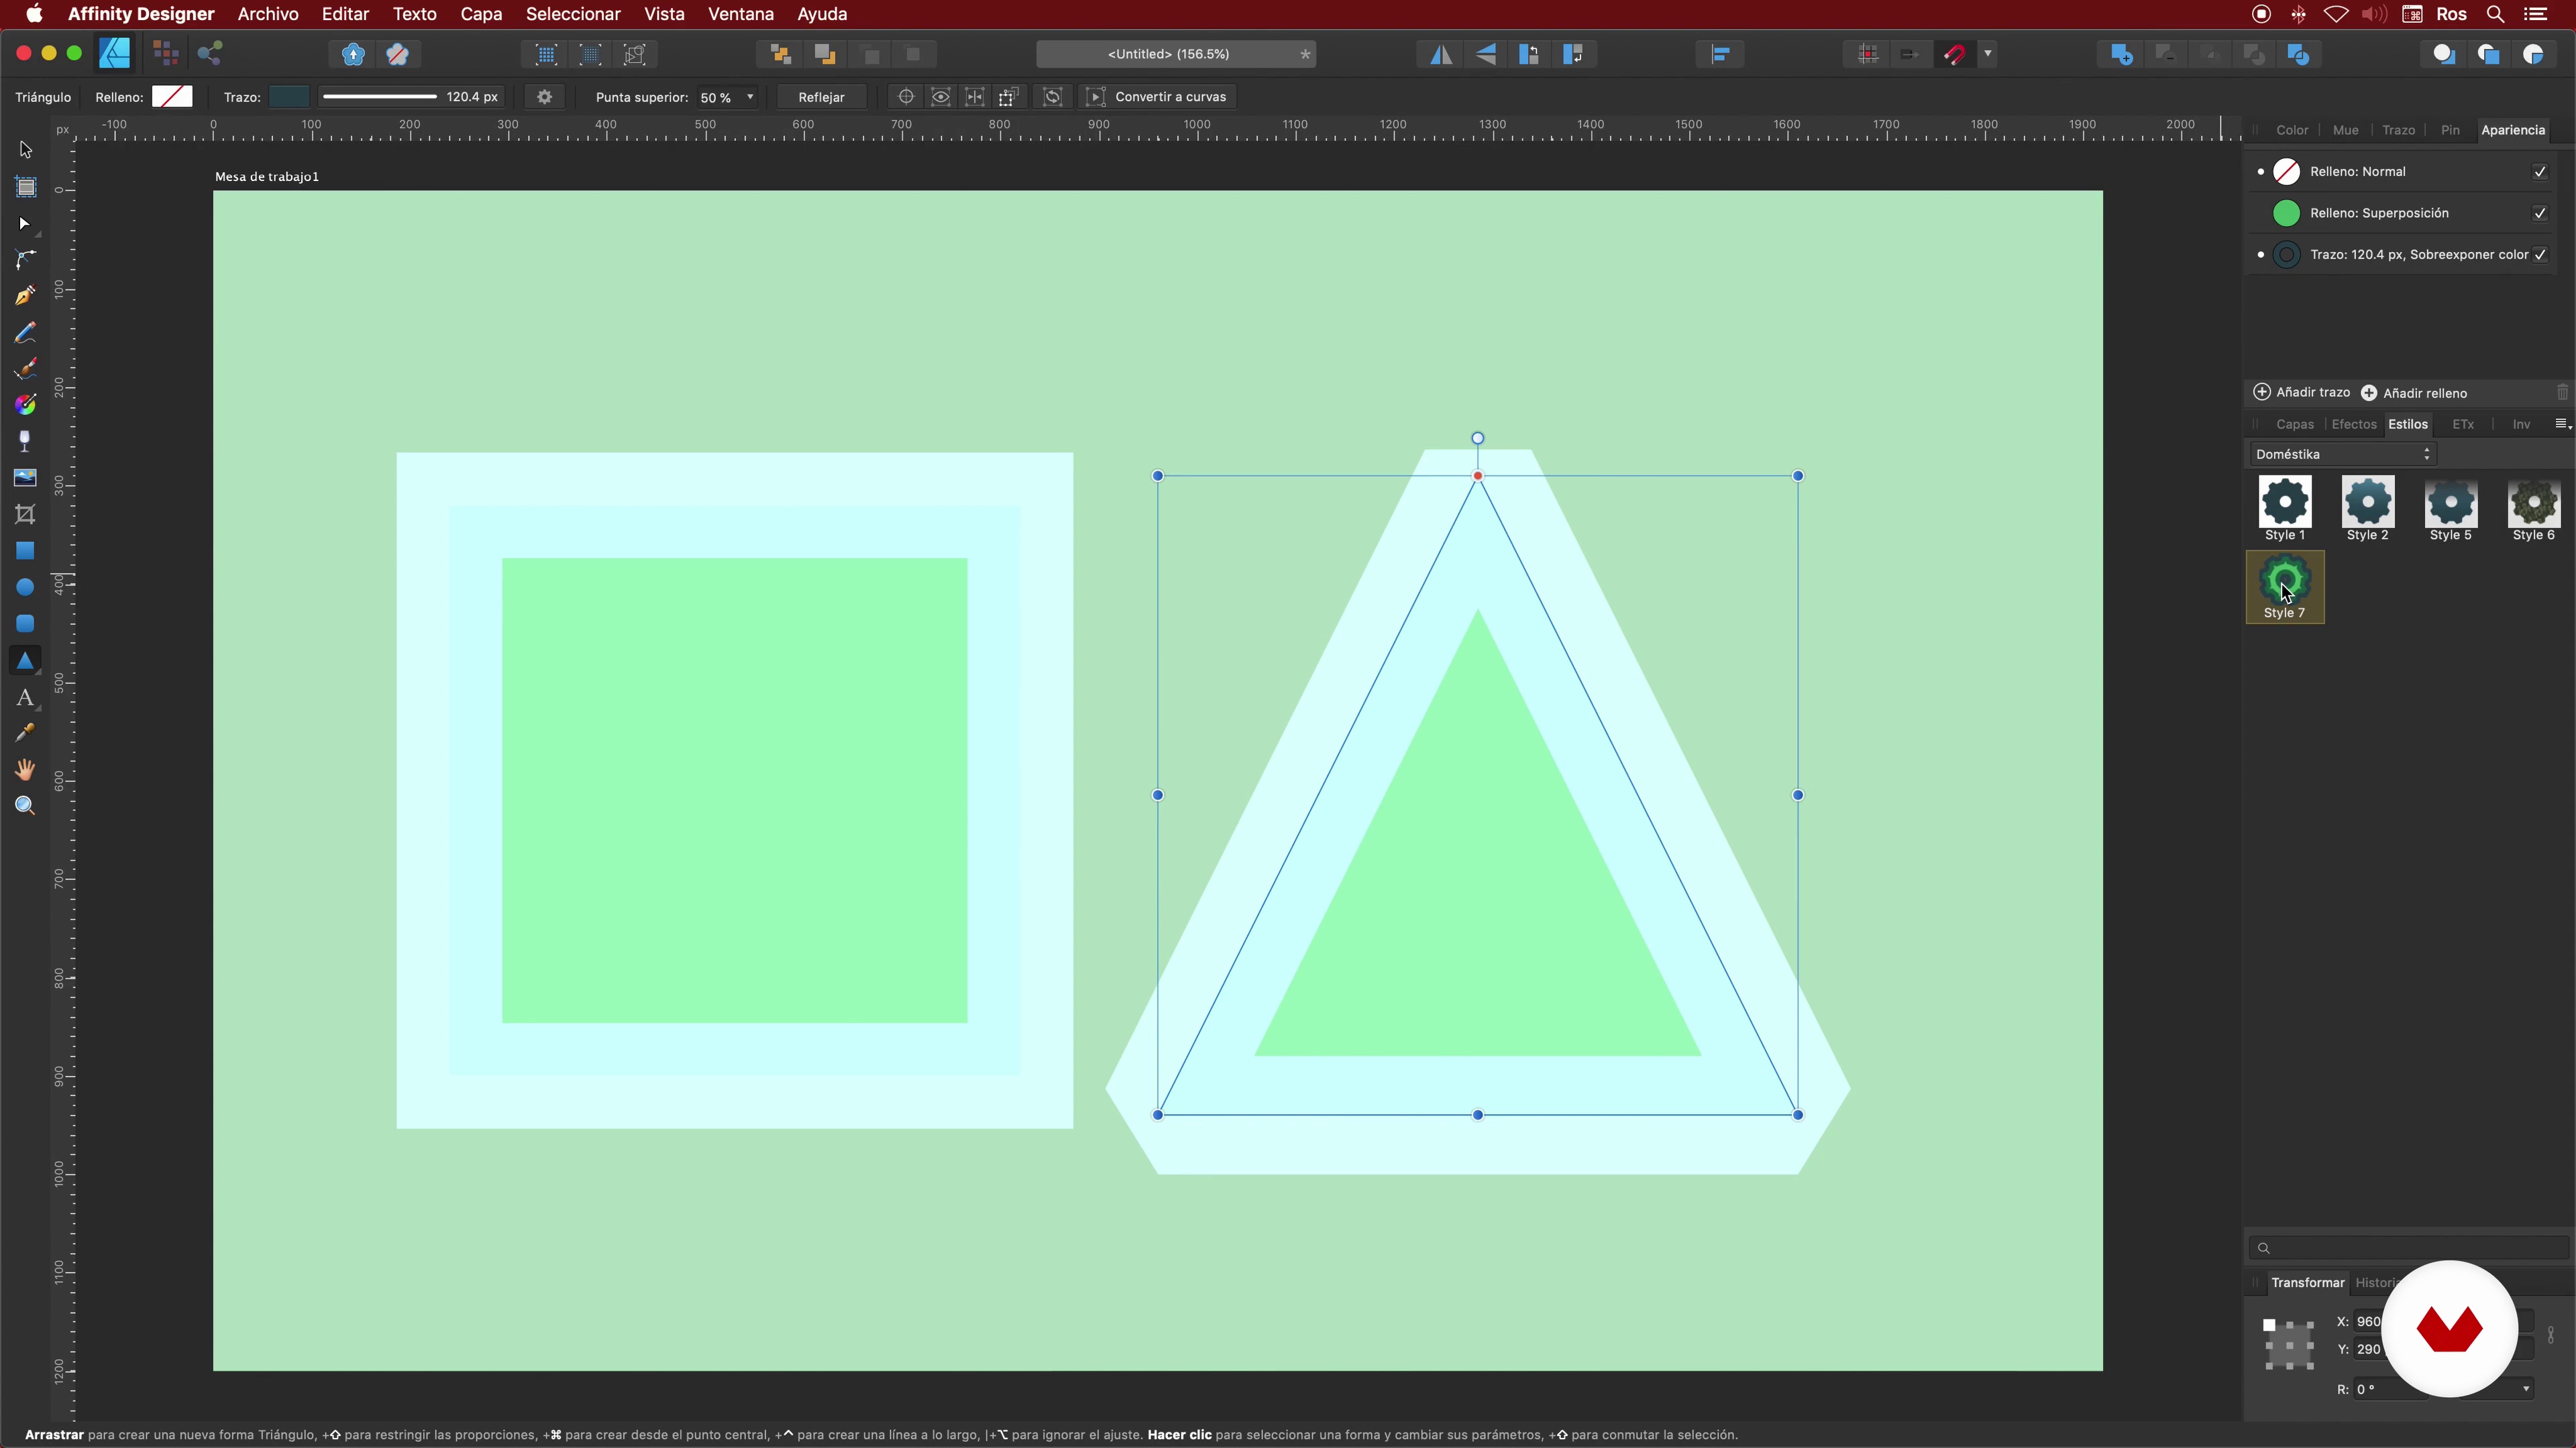The image size is (2576, 1448).
Task: Click the stroke width line control
Action: click(379, 97)
